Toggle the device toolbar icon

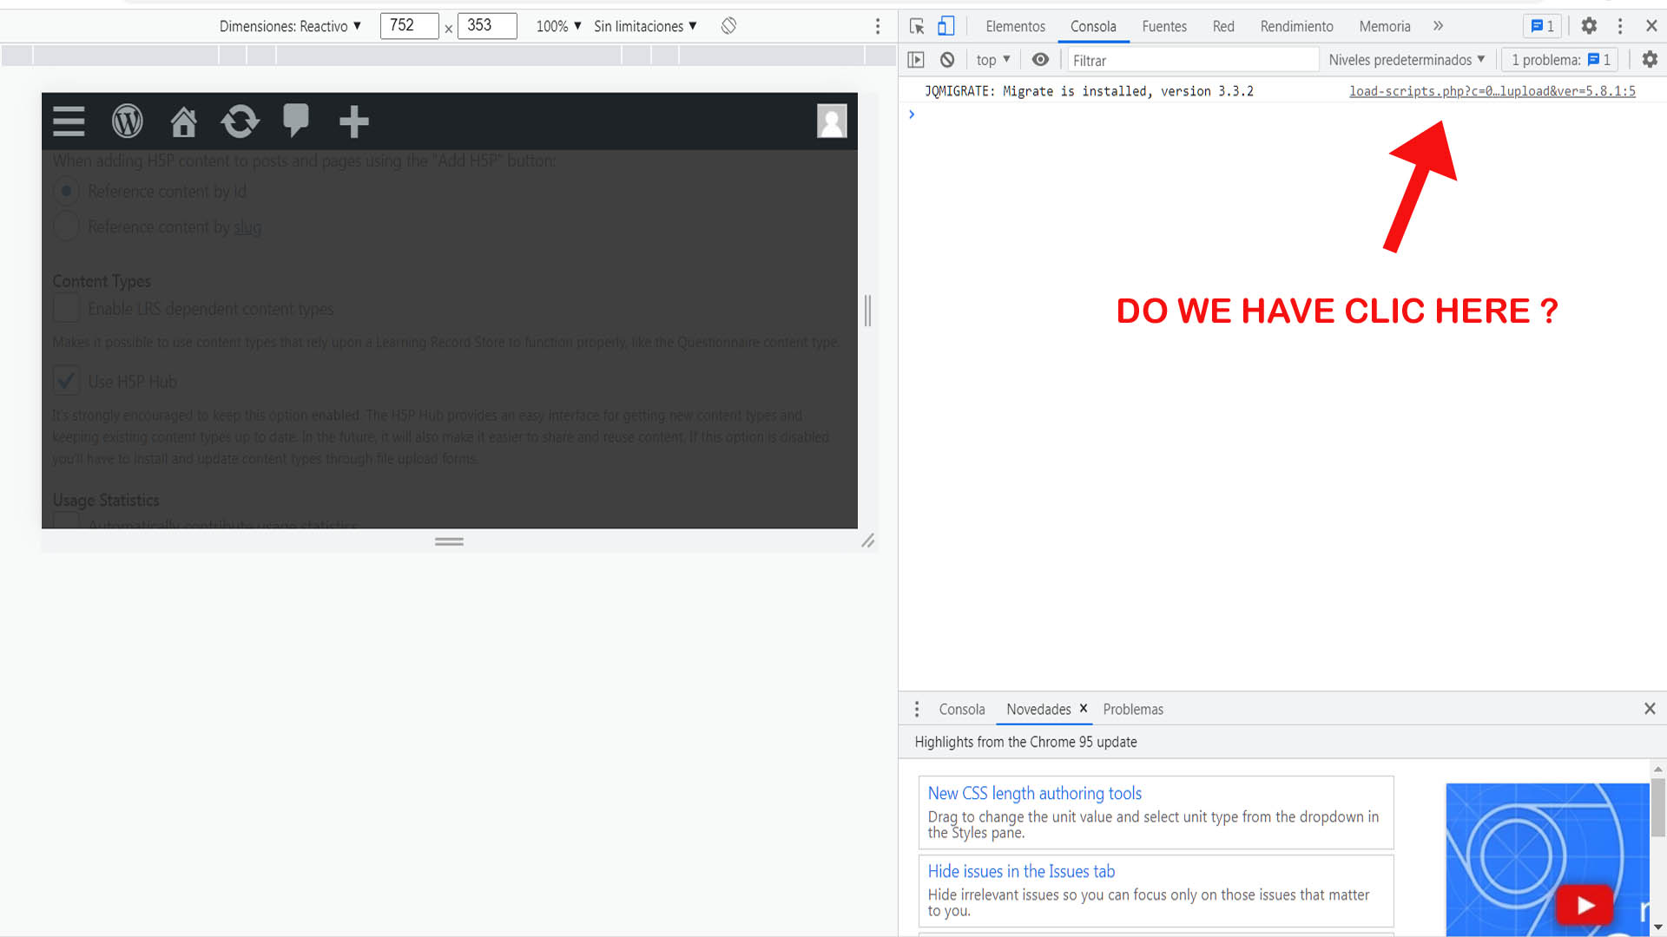(946, 26)
